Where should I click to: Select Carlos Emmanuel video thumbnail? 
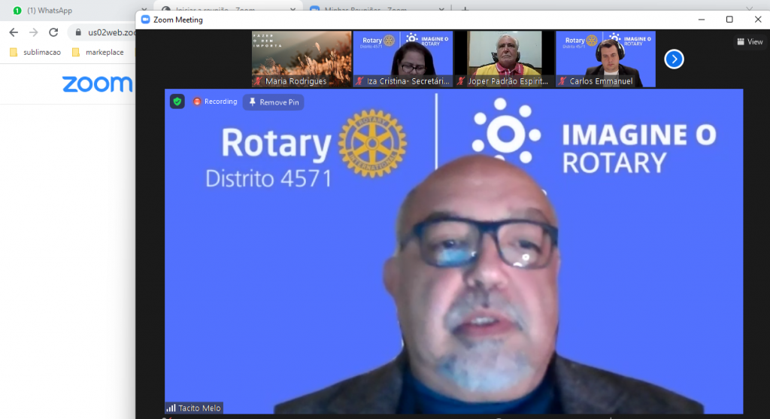(605, 59)
